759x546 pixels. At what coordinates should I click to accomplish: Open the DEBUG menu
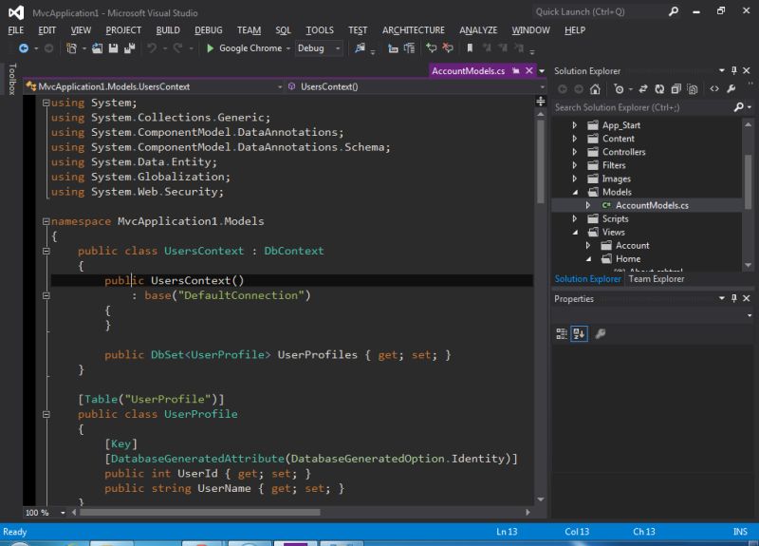[x=209, y=30]
